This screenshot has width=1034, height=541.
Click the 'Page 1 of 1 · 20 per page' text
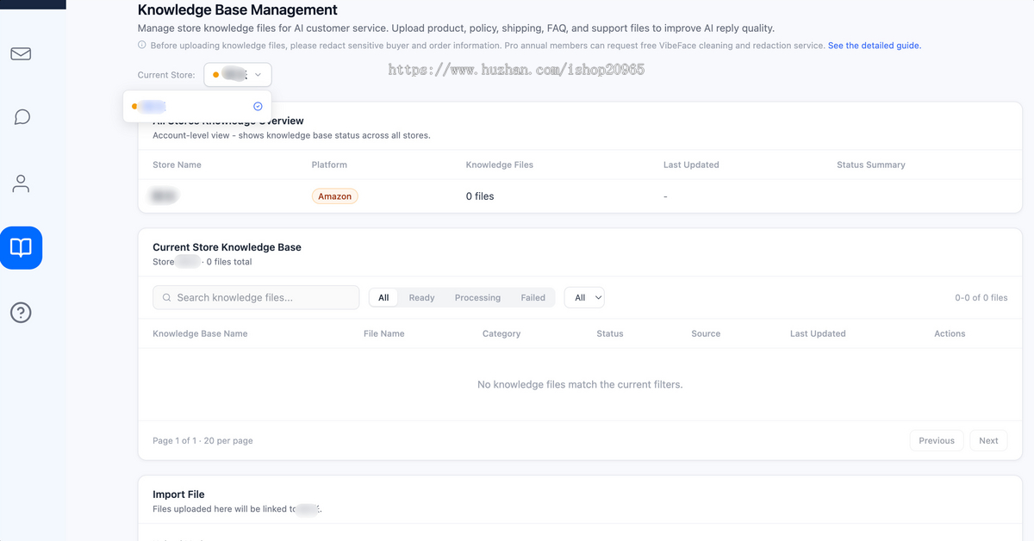pos(202,440)
